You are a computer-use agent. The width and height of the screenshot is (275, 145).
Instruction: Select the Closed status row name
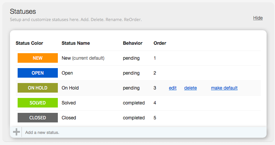(69, 118)
